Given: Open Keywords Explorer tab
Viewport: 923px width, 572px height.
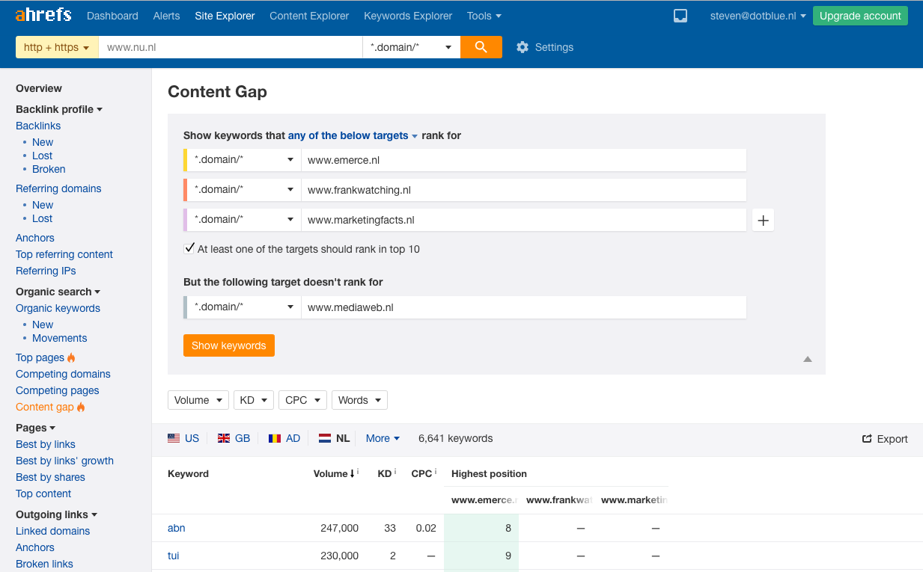Looking at the screenshot, I should tap(408, 16).
